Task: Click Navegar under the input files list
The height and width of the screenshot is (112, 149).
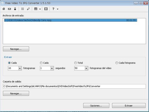Action: coord(16,49)
